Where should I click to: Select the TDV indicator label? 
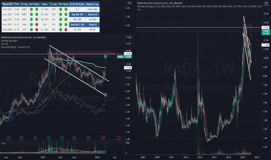pos(3,143)
